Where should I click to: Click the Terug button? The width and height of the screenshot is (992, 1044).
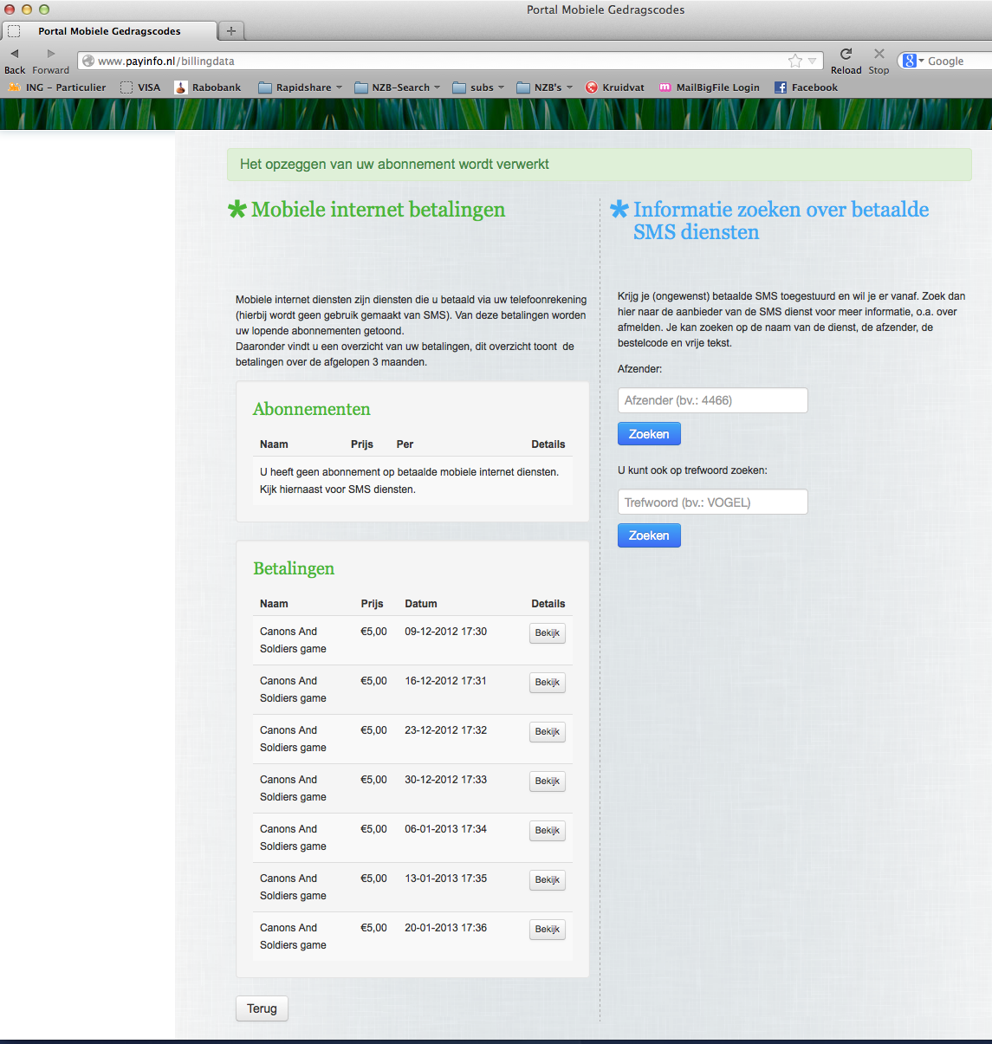point(262,1008)
